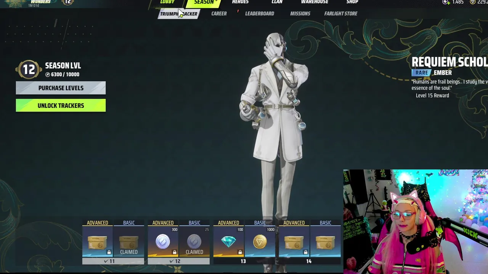Select level 13 Basic 1000 gold coin reward
Viewport: 488px width, 274px height.
point(260,242)
